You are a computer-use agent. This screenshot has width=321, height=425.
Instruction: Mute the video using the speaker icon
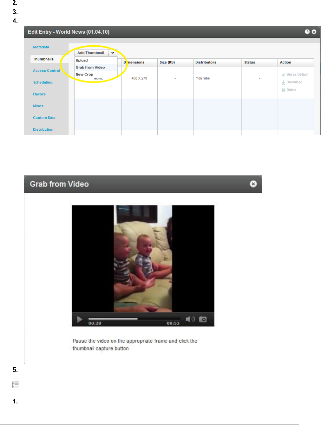click(x=190, y=319)
